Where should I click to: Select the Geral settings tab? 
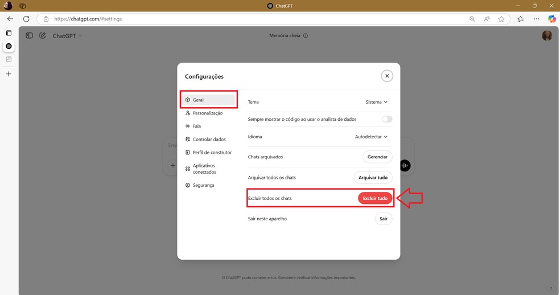click(209, 100)
